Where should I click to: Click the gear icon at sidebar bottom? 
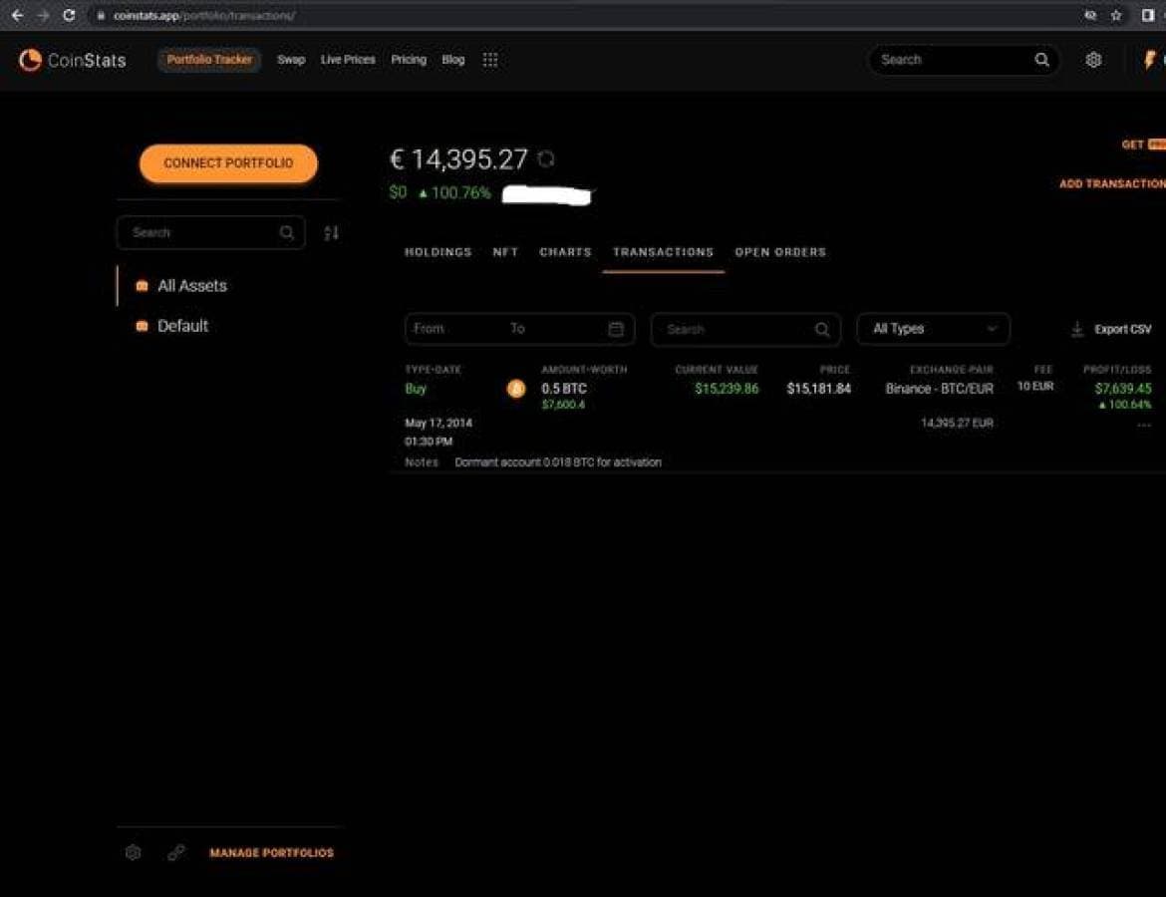click(134, 853)
